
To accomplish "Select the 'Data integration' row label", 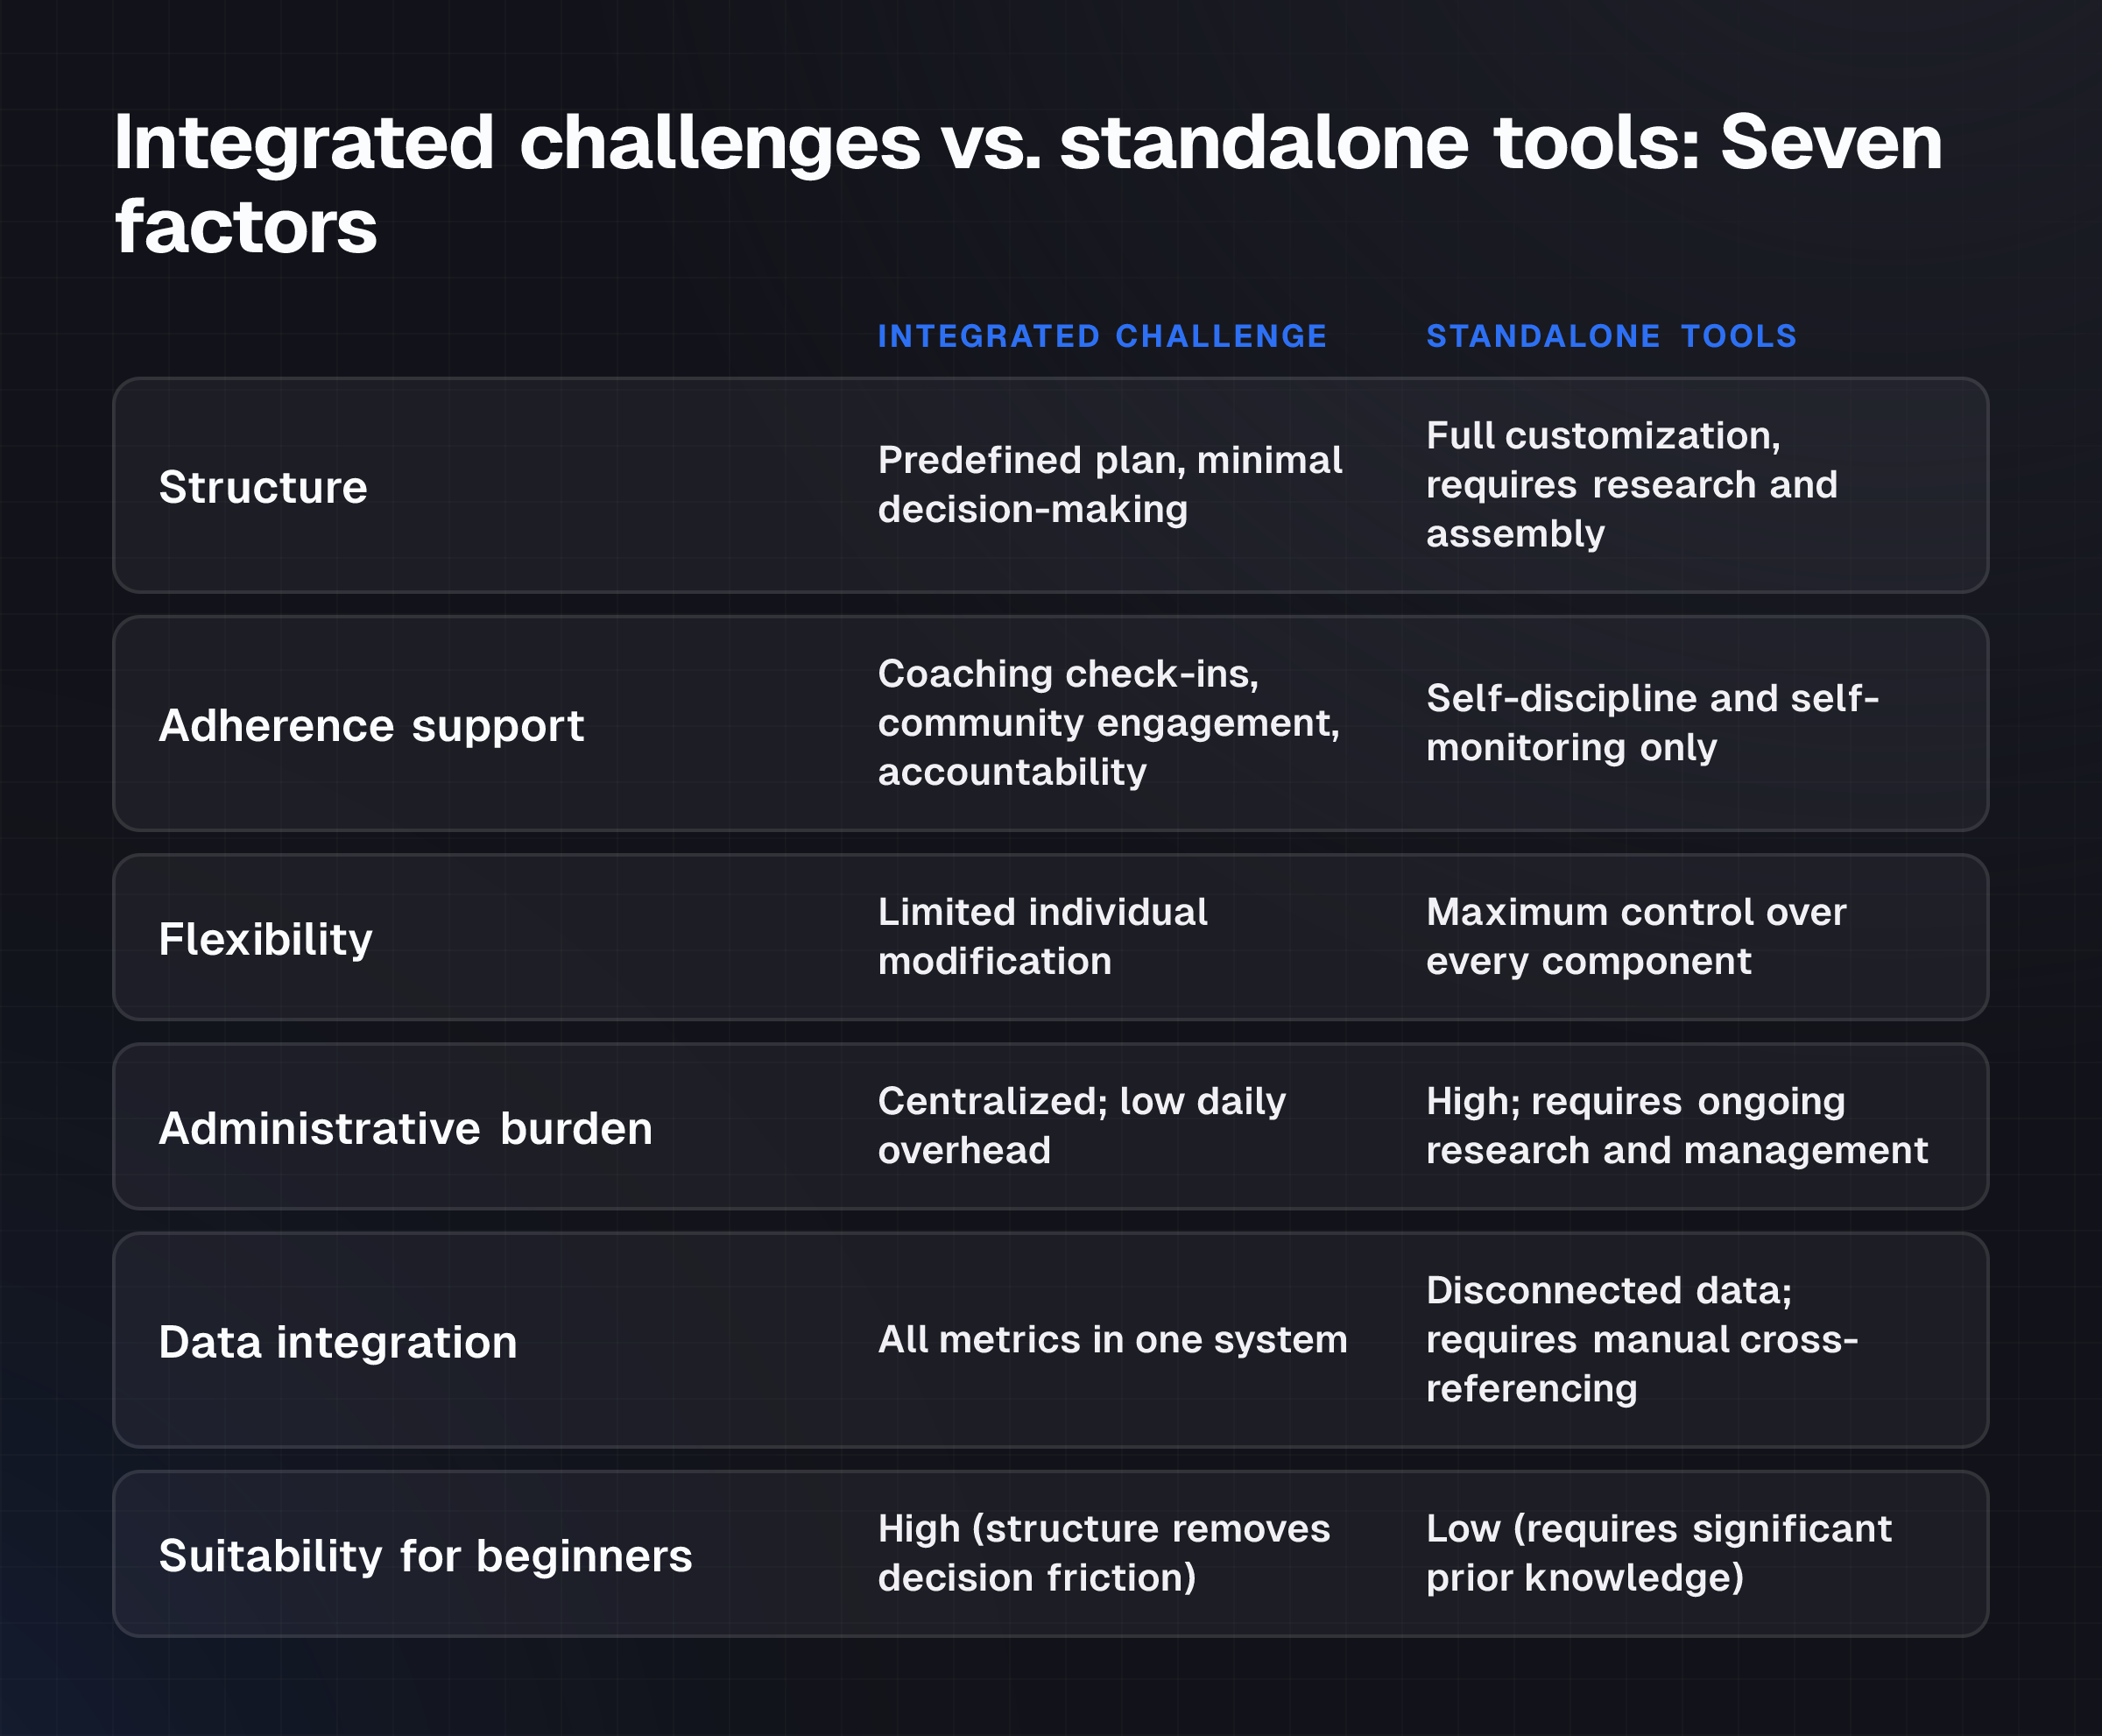I will [338, 1342].
